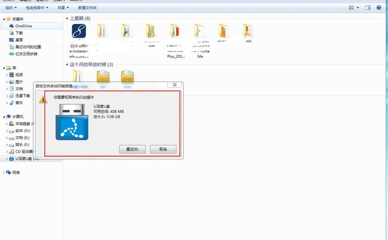This screenshot has height=240, width=388.
Task: Close the access denied dialog
Action: click(175, 85)
